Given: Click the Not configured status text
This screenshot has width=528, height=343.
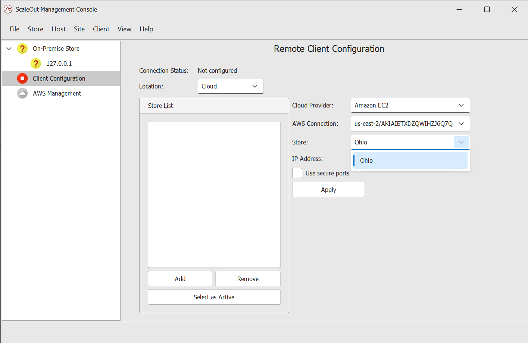Looking at the screenshot, I should click(x=217, y=71).
